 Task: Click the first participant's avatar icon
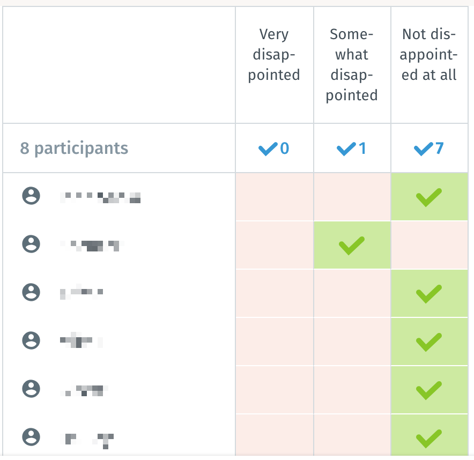[31, 196]
